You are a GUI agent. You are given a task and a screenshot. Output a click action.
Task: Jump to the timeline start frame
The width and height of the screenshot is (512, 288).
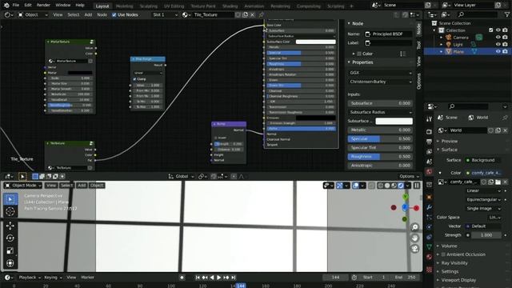click(198, 278)
